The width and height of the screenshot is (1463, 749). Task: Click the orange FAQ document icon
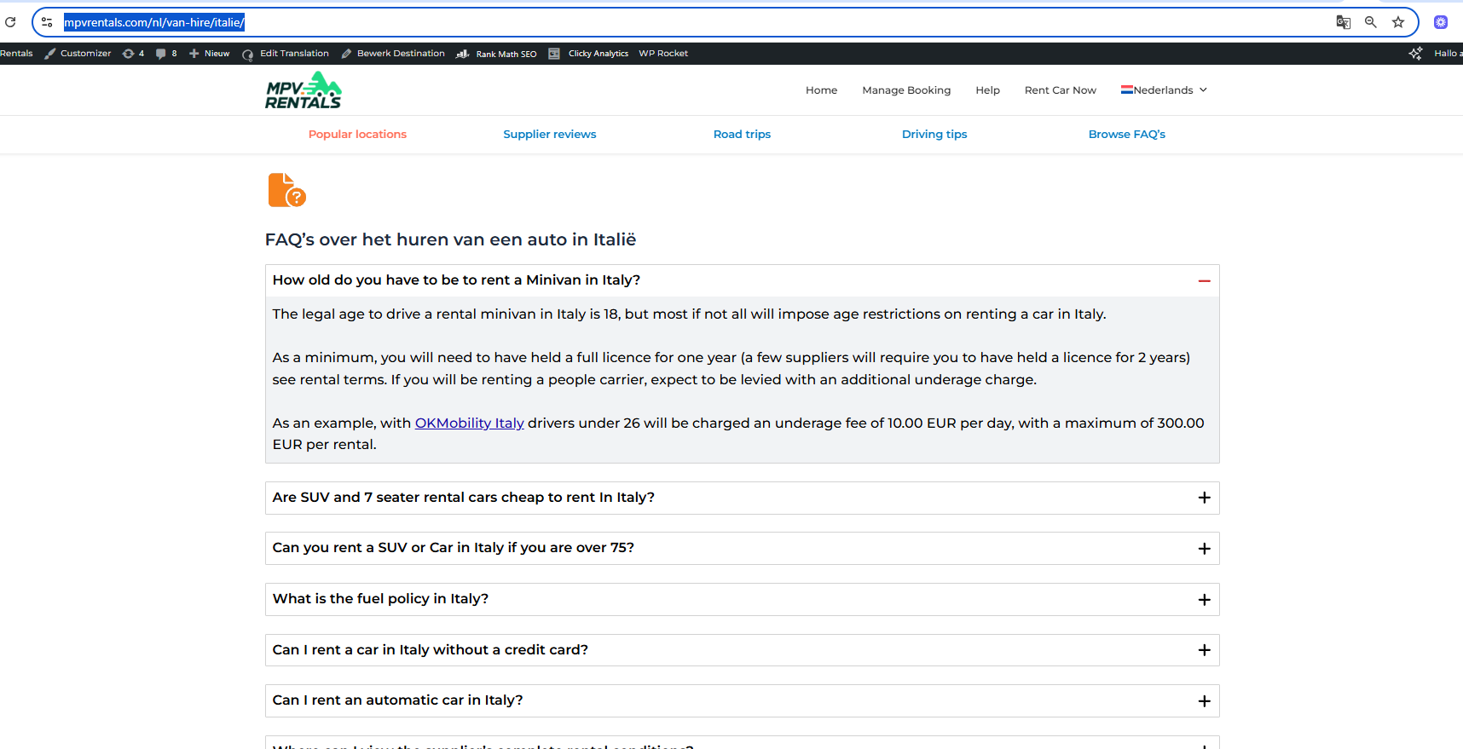(x=286, y=190)
